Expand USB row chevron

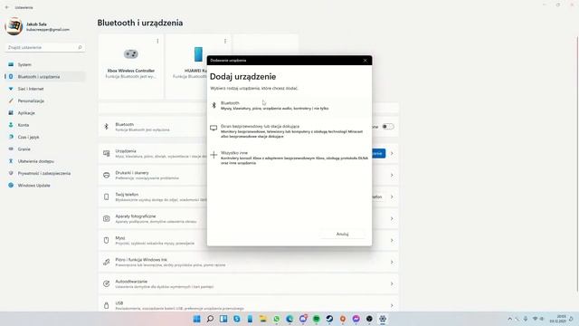392,306
